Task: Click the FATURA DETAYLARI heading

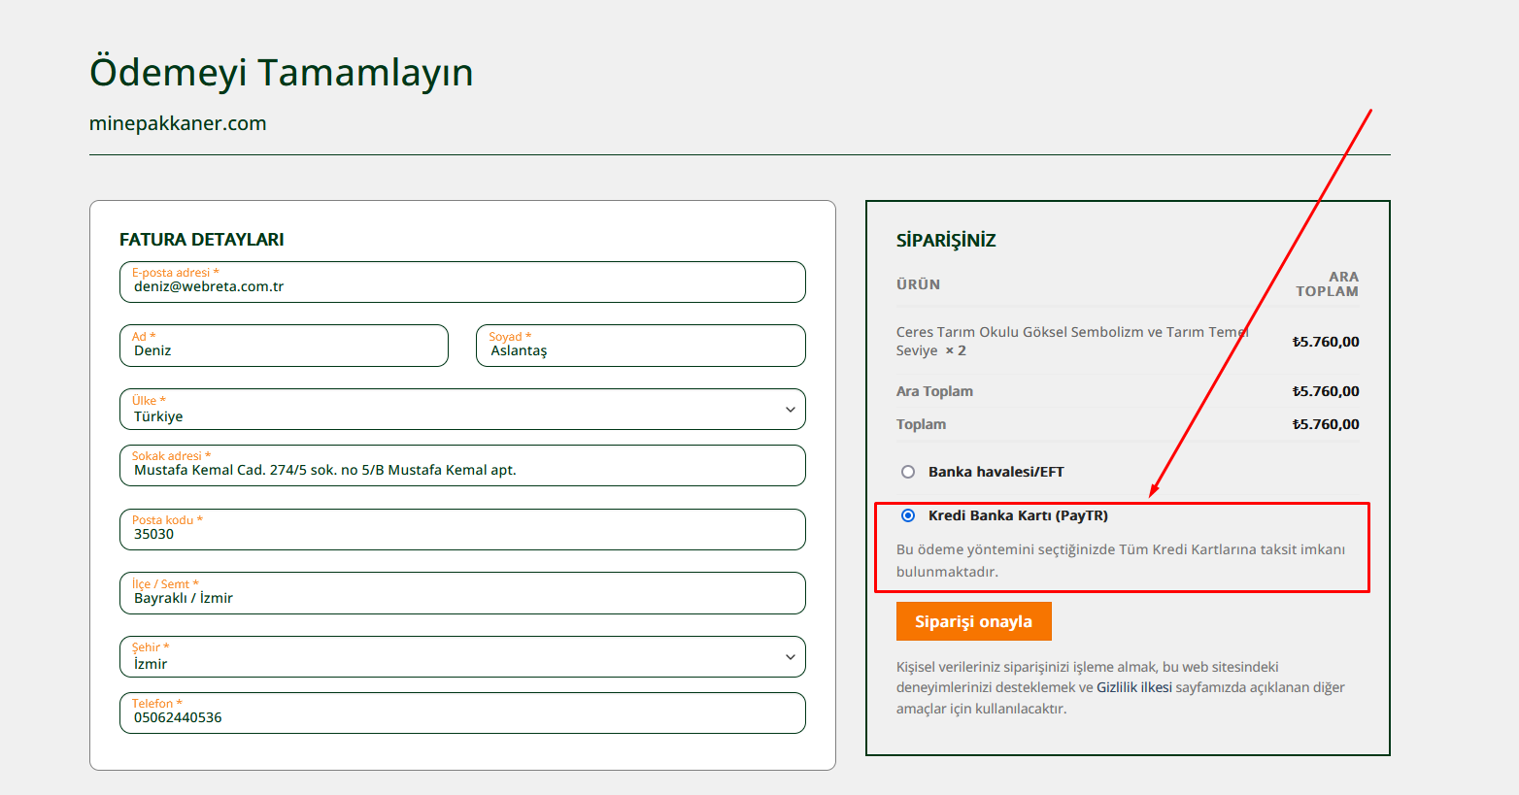Action: [x=202, y=240]
